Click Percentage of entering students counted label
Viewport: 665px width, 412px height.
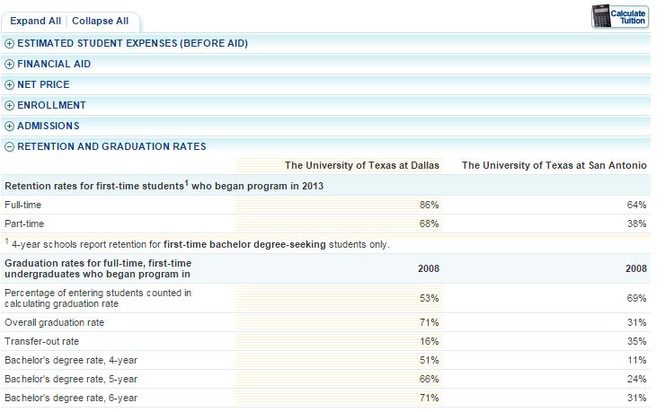click(x=98, y=299)
